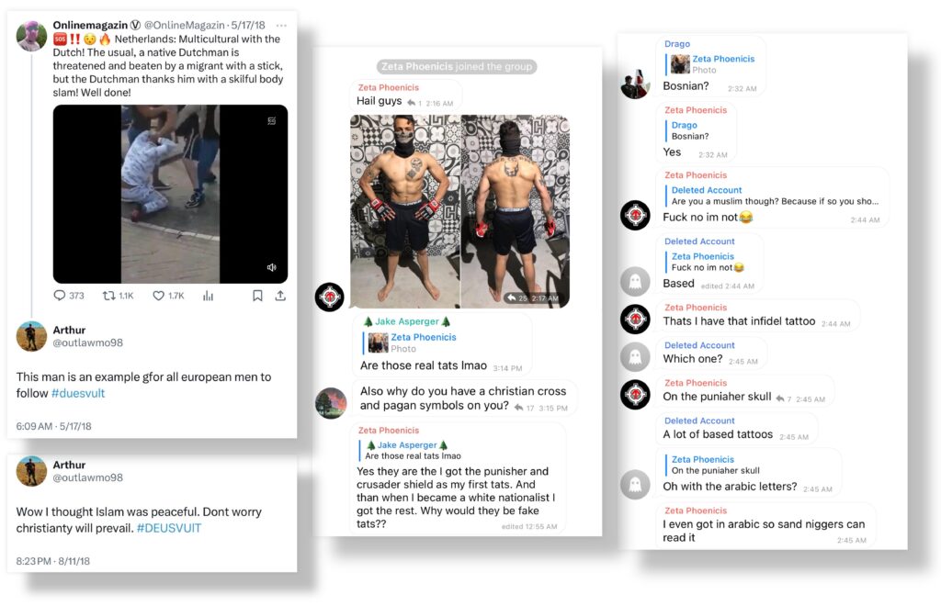Click the video captions icon at top right
This screenshot has width=941, height=606.
point(271,121)
